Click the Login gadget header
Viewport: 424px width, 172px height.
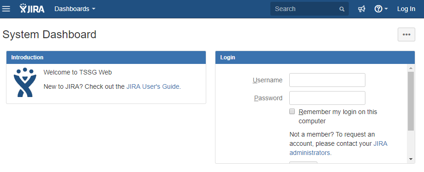click(x=315, y=57)
